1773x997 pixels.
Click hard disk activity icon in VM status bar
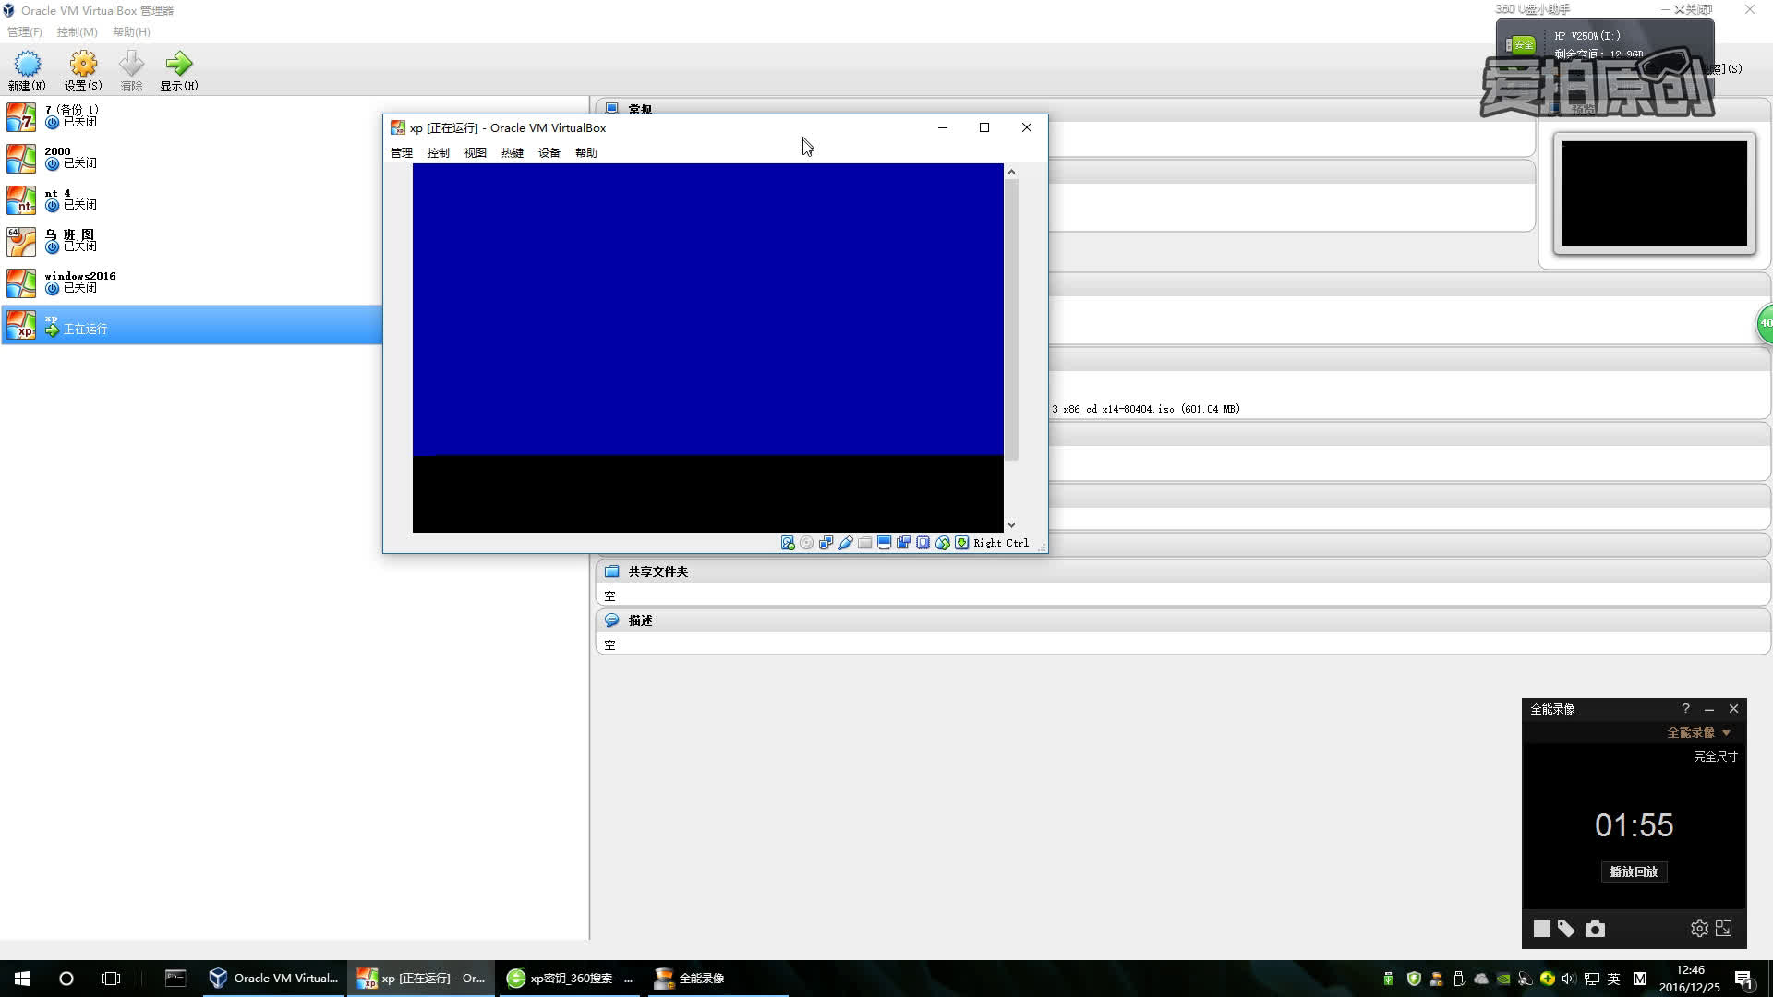coord(788,543)
